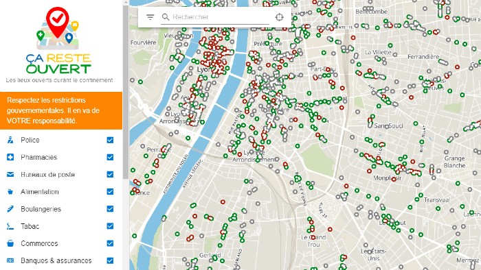Click the orange government restrictions banner
Image resolution: width=481 pixels, height=270 pixels.
tap(61, 110)
